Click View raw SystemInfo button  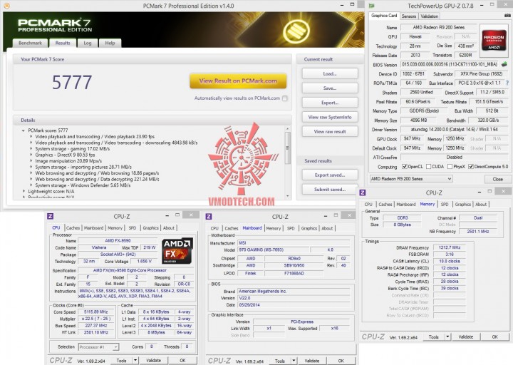[x=330, y=117]
